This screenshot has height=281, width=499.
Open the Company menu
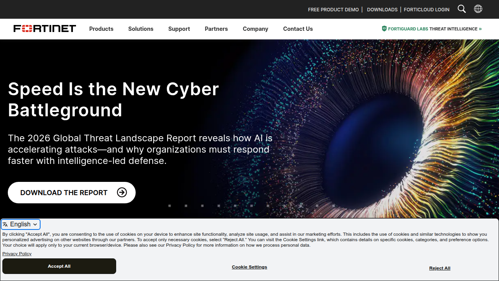pos(255,29)
